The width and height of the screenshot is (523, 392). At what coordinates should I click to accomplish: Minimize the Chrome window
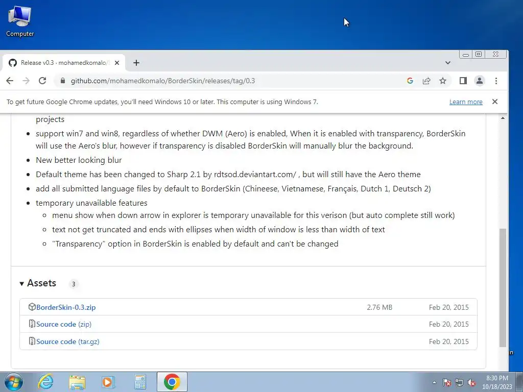tap(466, 54)
